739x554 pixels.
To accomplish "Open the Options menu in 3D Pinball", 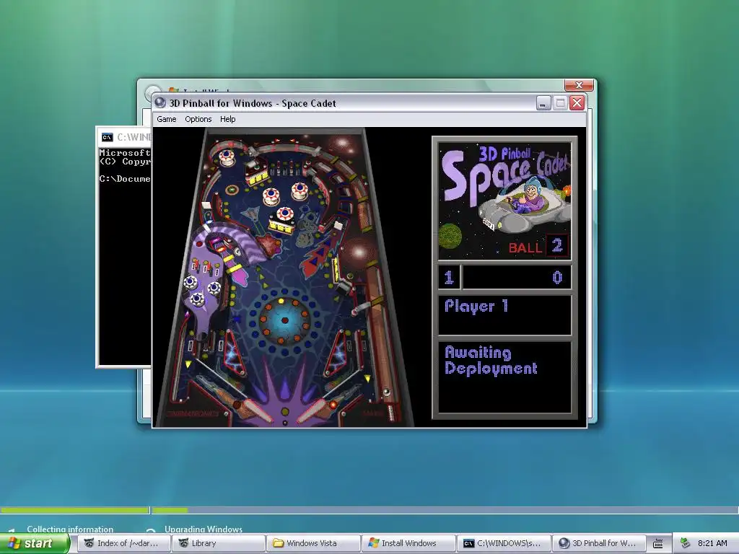I will point(198,119).
